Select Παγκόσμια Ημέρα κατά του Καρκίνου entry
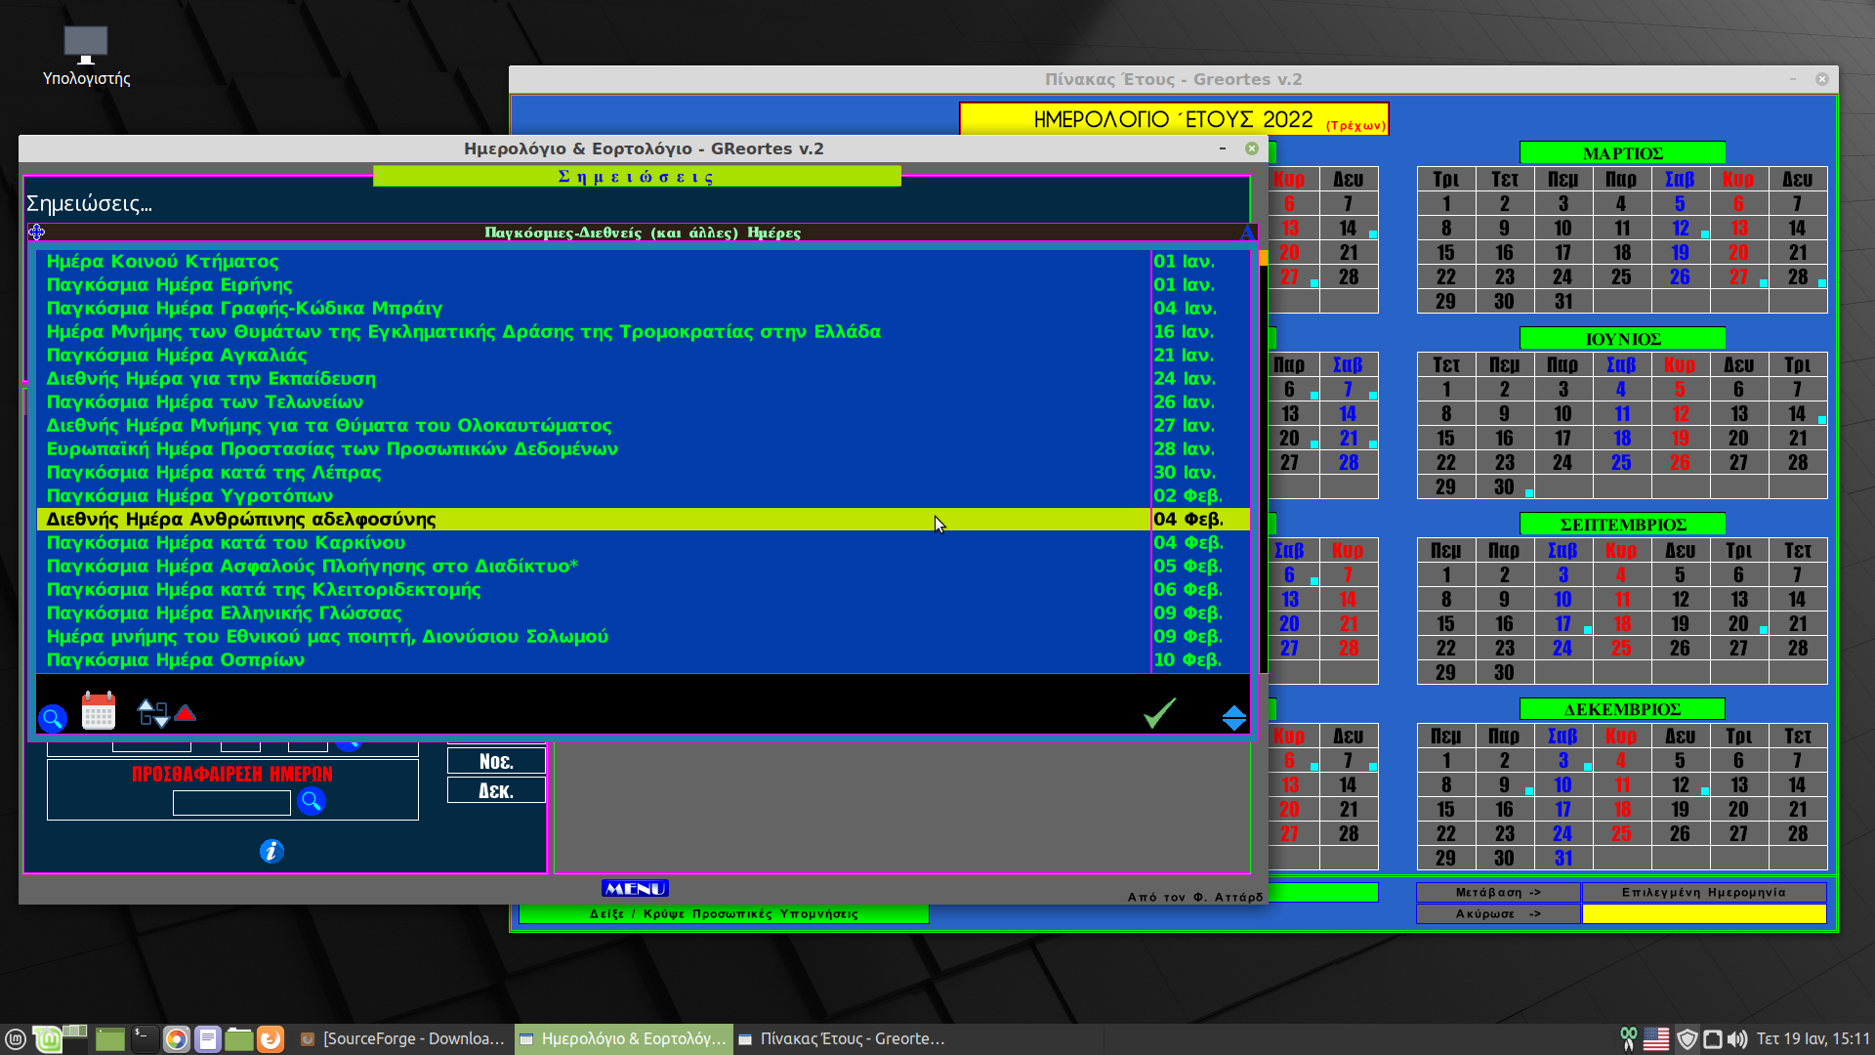 tap(226, 543)
